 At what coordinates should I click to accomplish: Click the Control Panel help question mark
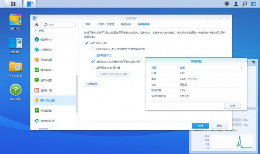pyautogui.click(x=208, y=18)
